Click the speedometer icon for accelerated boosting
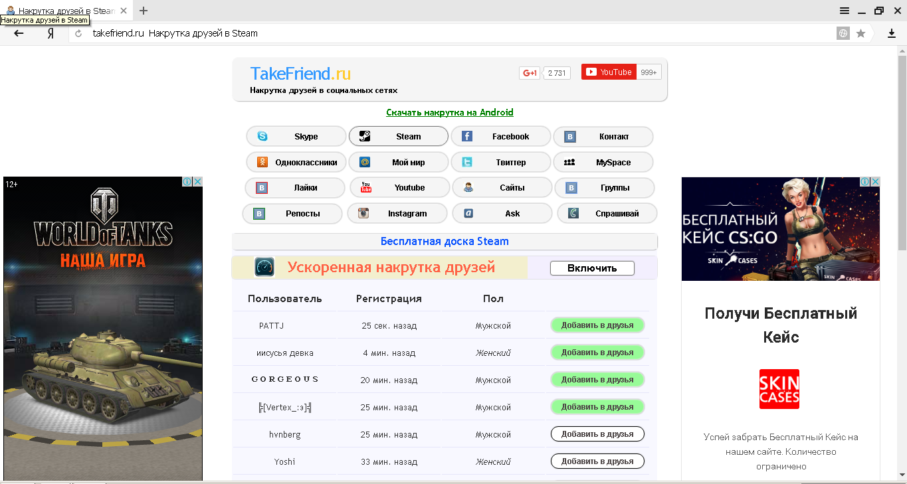 [264, 268]
